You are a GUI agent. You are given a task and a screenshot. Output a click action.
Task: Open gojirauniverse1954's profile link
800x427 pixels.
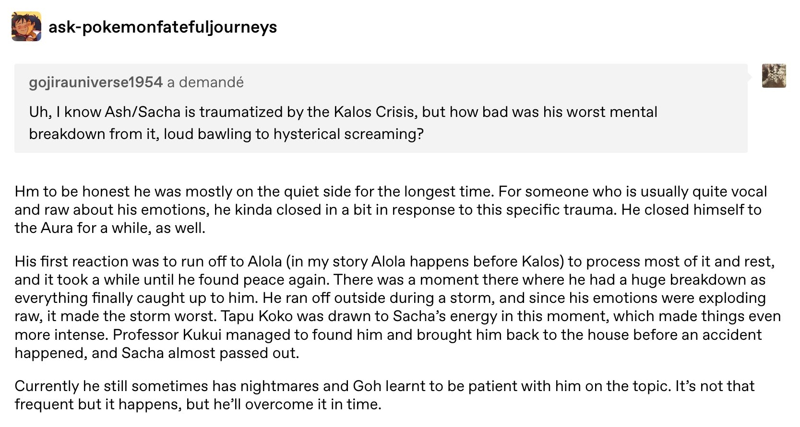(x=96, y=82)
